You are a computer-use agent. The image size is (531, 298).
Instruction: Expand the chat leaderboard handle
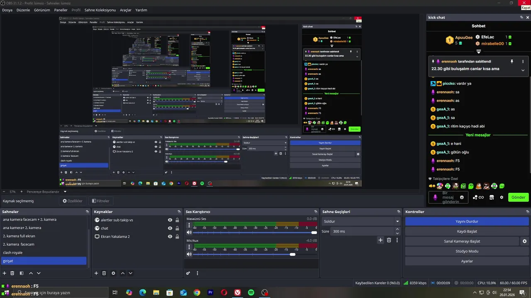click(478, 52)
